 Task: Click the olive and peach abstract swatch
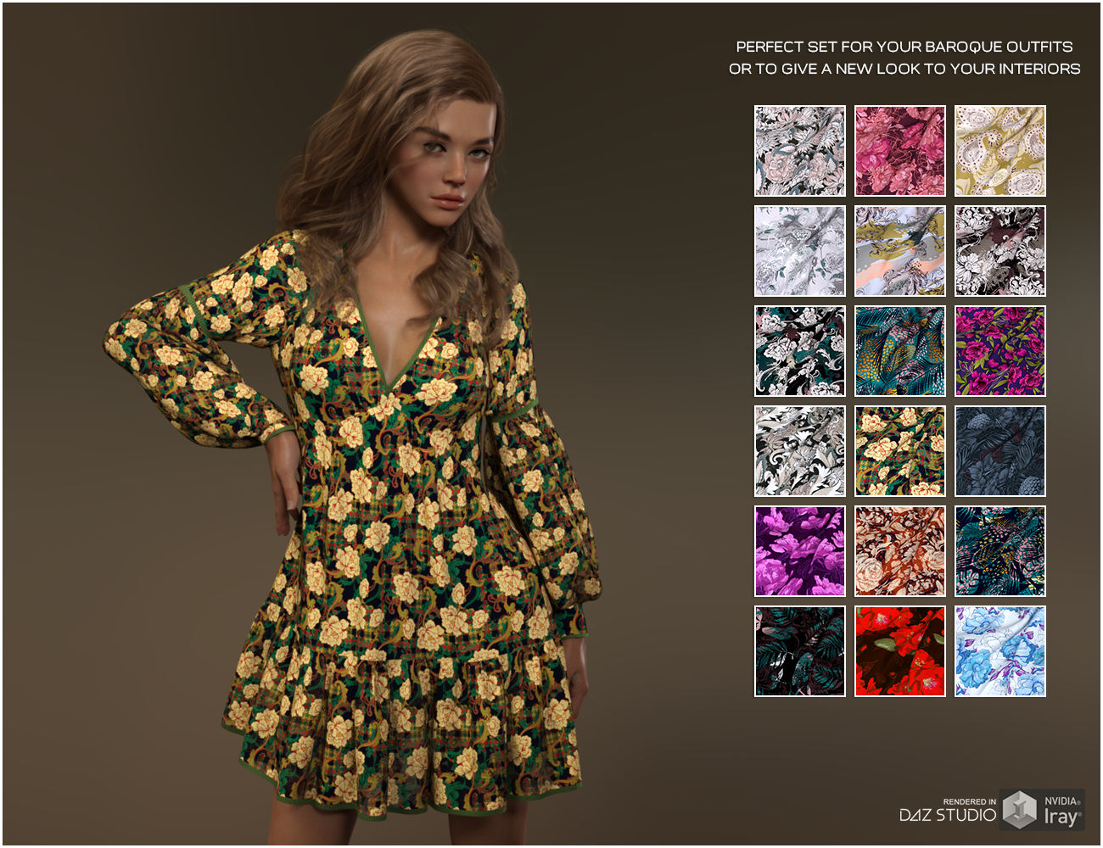(900, 251)
